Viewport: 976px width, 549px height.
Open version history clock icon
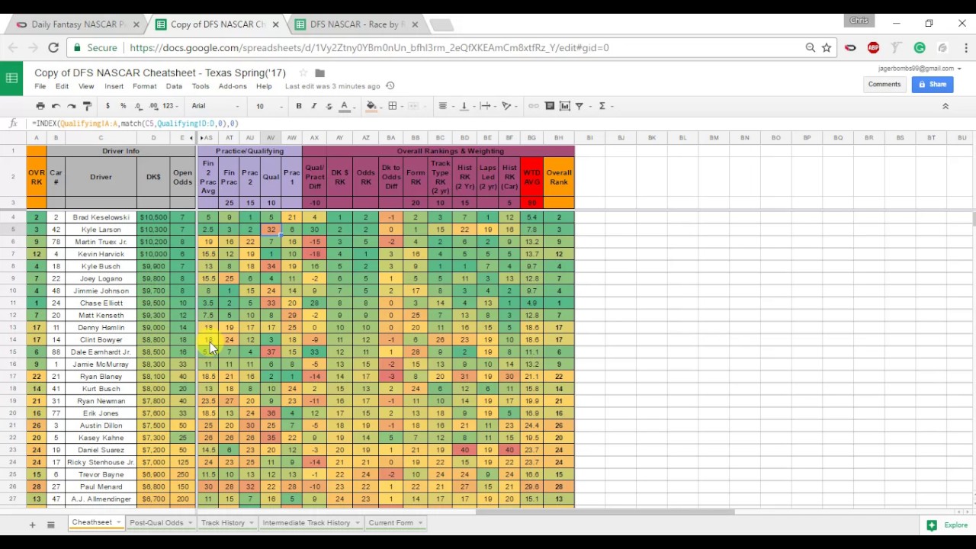[x=390, y=86]
